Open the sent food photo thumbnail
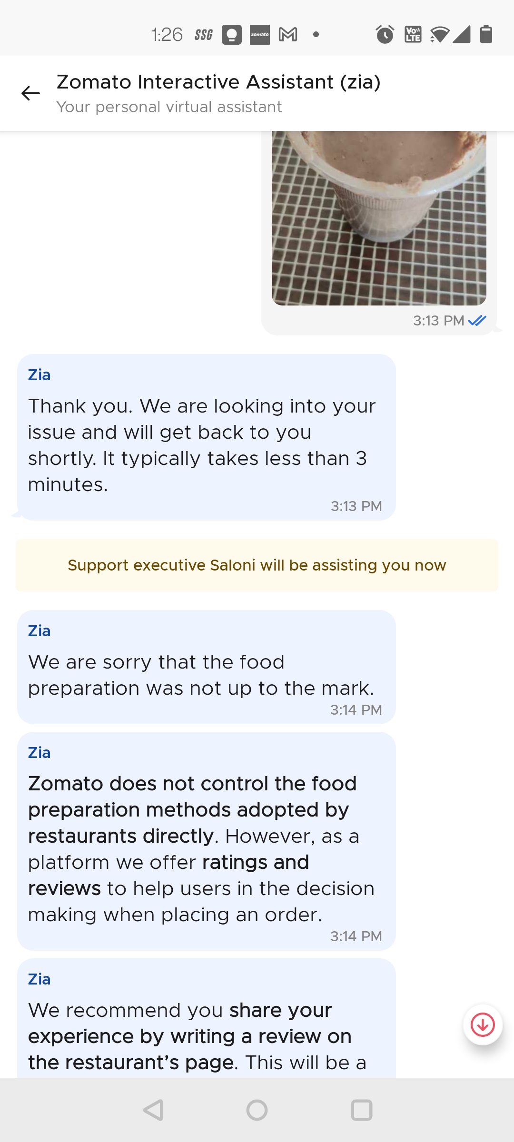The height and width of the screenshot is (1142, 514). [x=379, y=218]
